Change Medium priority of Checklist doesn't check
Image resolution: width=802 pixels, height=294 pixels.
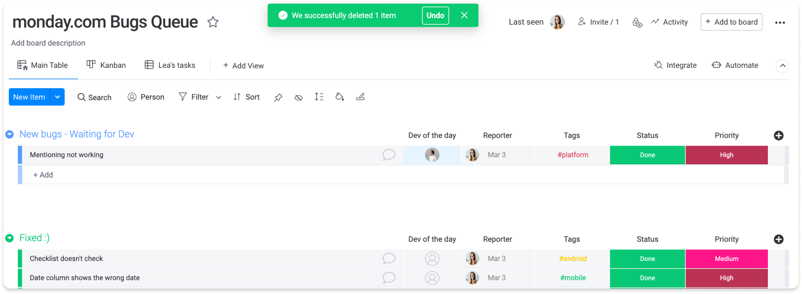(x=726, y=259)
